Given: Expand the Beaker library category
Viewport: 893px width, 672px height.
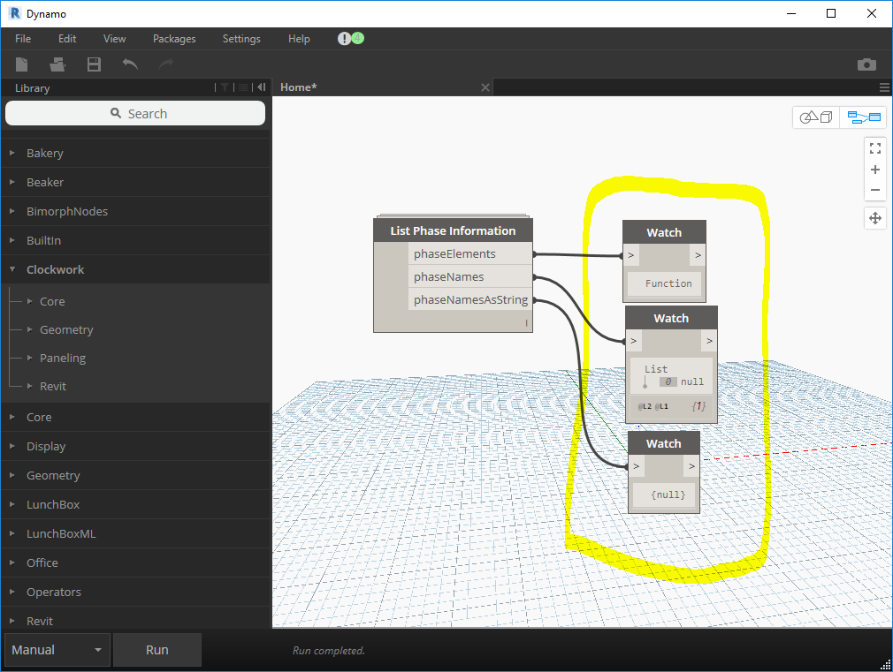Looking at the screenshot, I should pyautogui.click(x=135, y=182).
